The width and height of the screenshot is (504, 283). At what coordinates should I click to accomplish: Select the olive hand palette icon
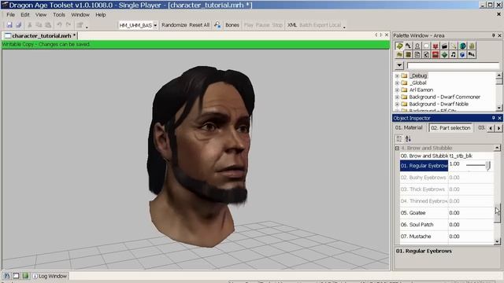[x=471, y=46]
